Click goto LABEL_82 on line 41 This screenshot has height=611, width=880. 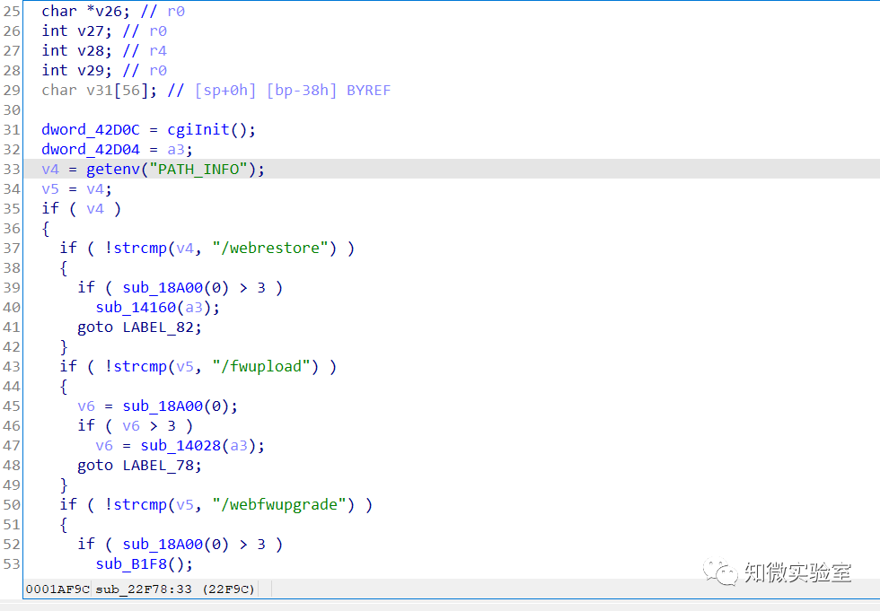click(138, 327)
